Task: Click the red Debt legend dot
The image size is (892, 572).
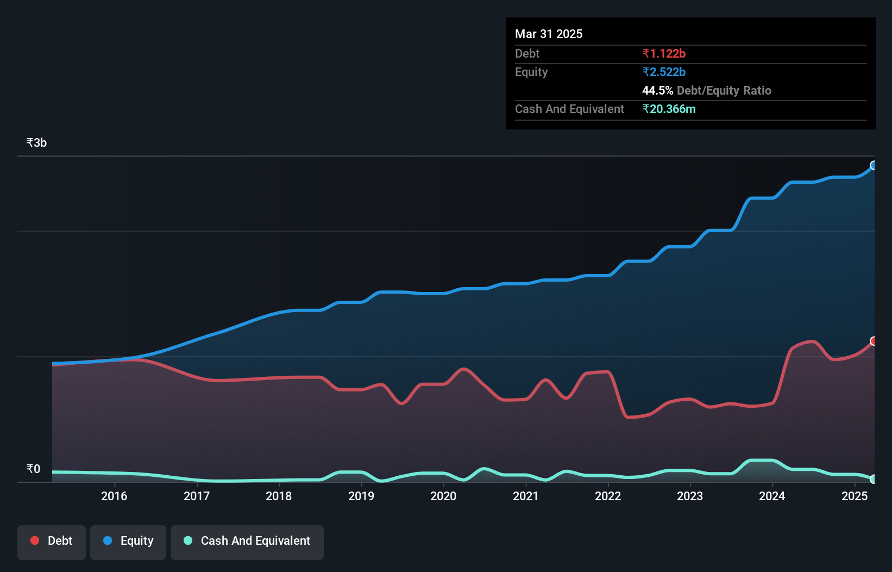Action: (35, 540)
